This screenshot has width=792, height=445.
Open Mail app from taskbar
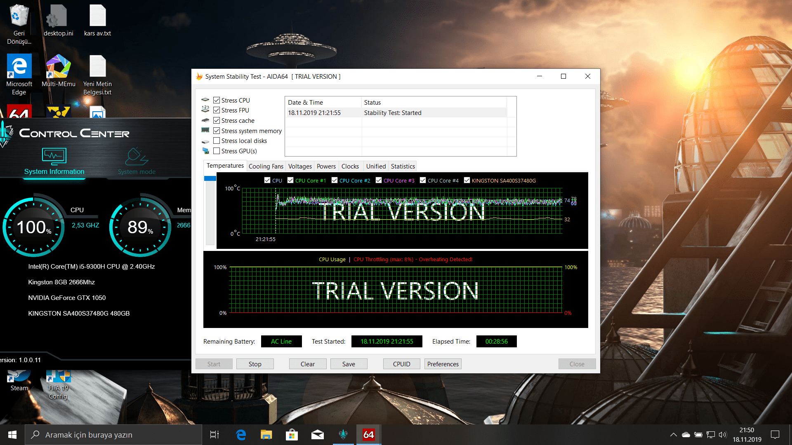tap(317, 434)
